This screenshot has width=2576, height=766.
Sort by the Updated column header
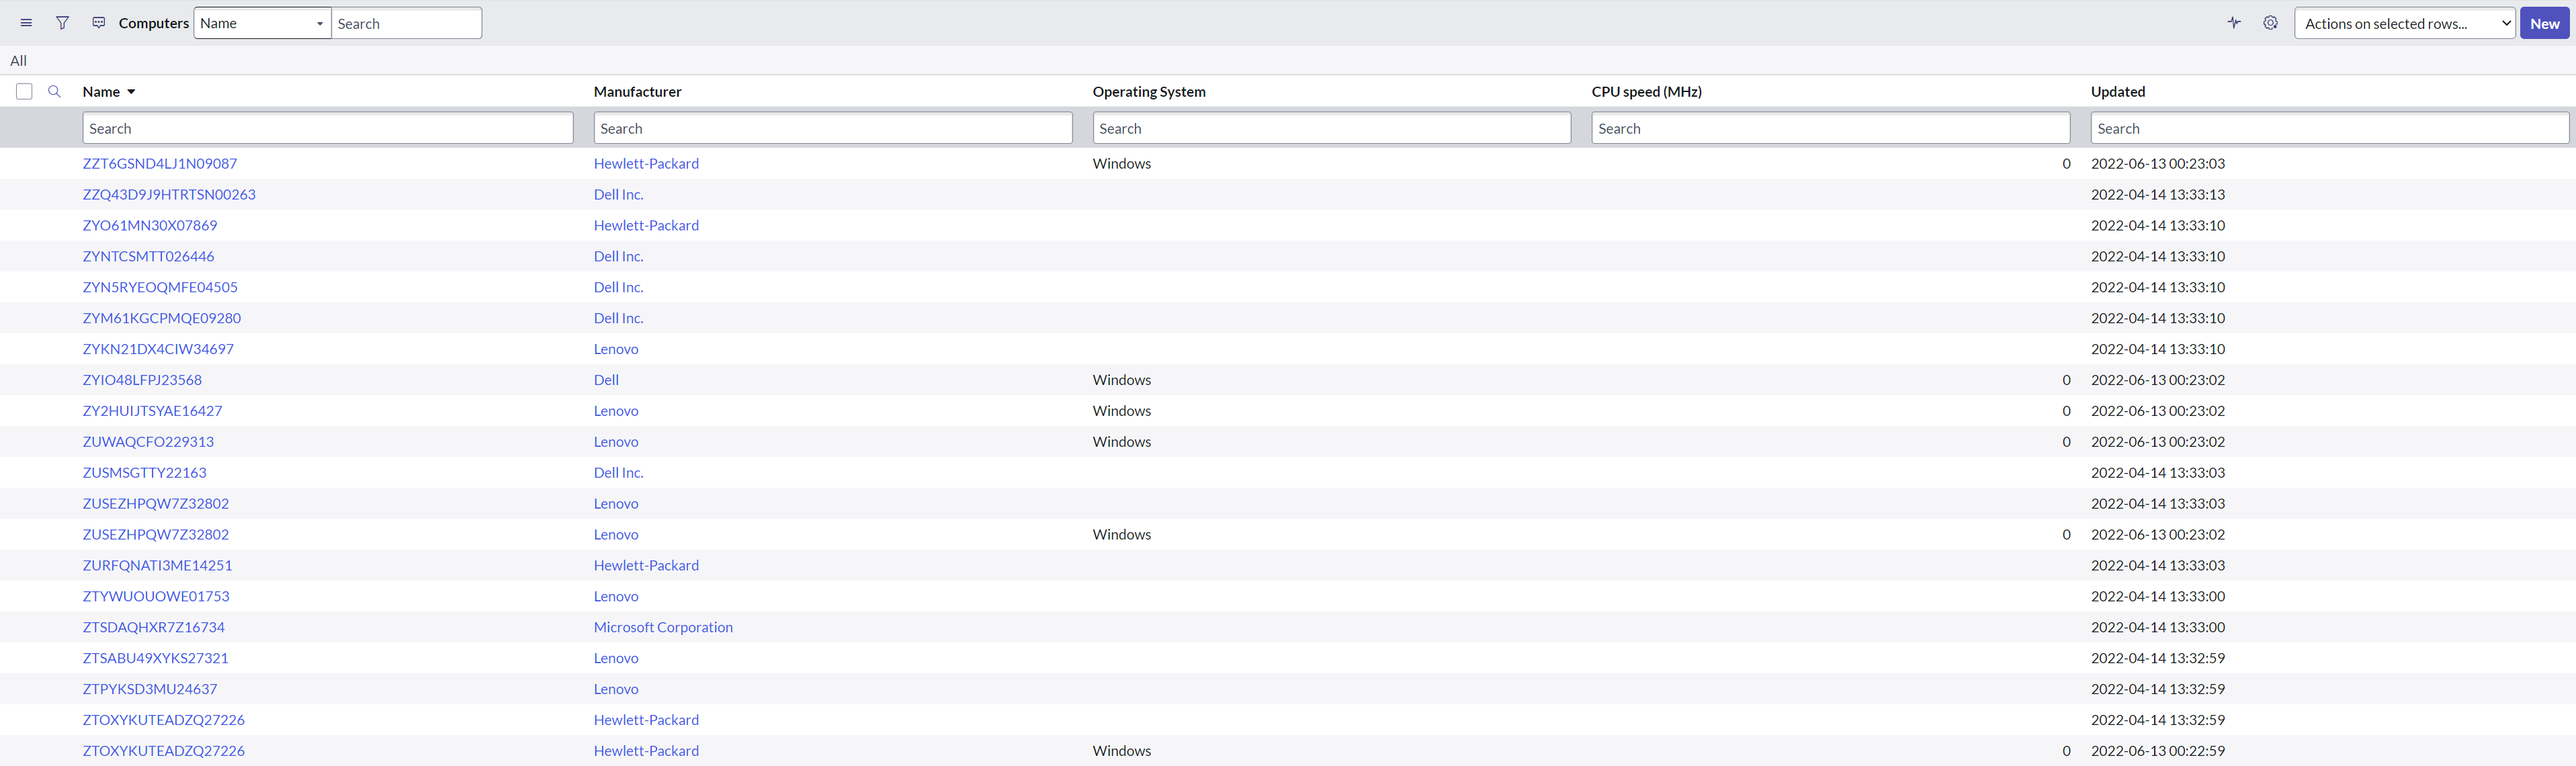pos(2117,91)
